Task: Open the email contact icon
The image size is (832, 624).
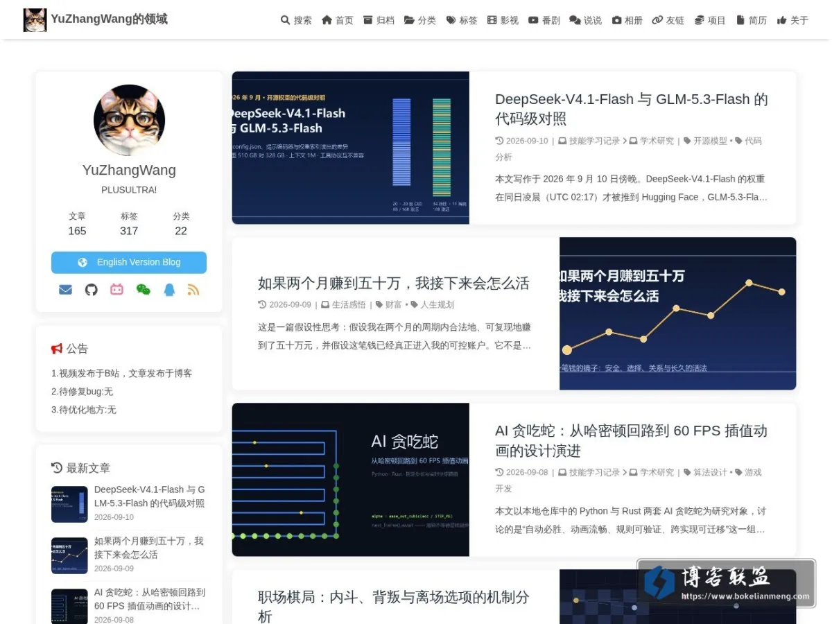Action: pyautogui.click(x=65, y=290)
